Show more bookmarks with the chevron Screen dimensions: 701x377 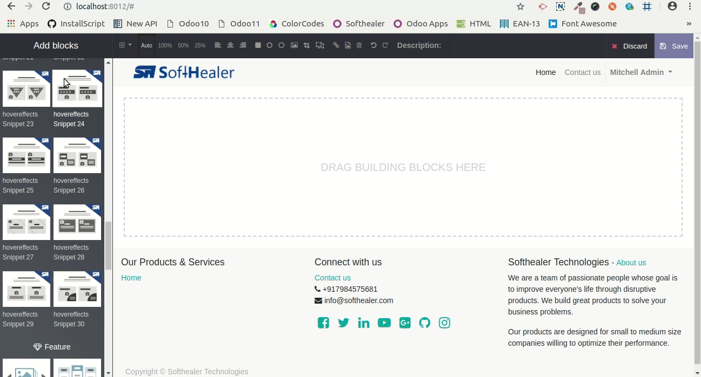click(x=689, y=24)
